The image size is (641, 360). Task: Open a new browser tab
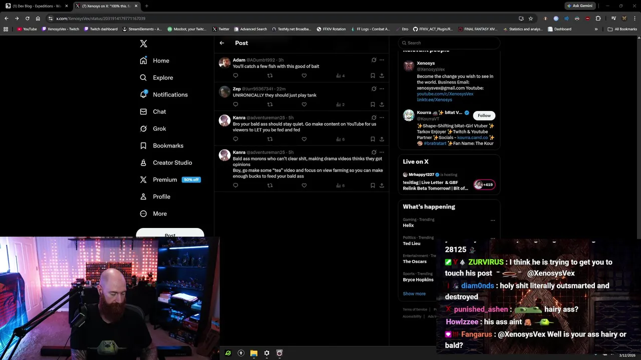146,6
